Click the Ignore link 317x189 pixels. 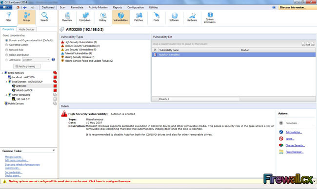[x=290, y=139]
